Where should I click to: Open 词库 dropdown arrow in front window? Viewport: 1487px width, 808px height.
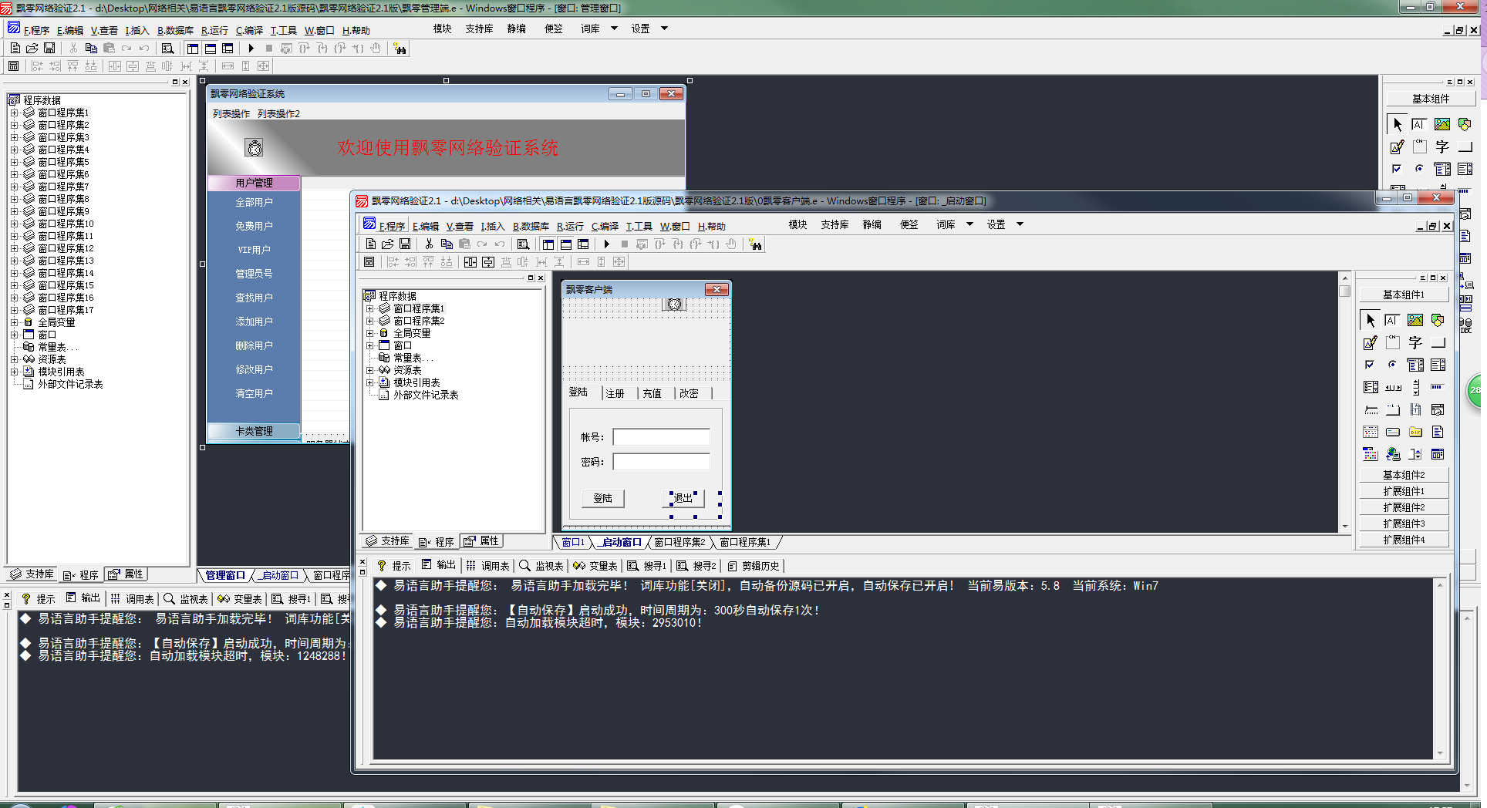(969, 224)
